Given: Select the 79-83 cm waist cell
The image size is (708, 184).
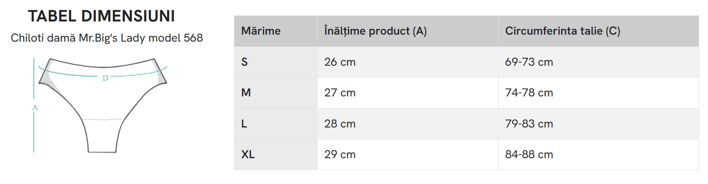Looking at the screenshot, I should (529, 124).
